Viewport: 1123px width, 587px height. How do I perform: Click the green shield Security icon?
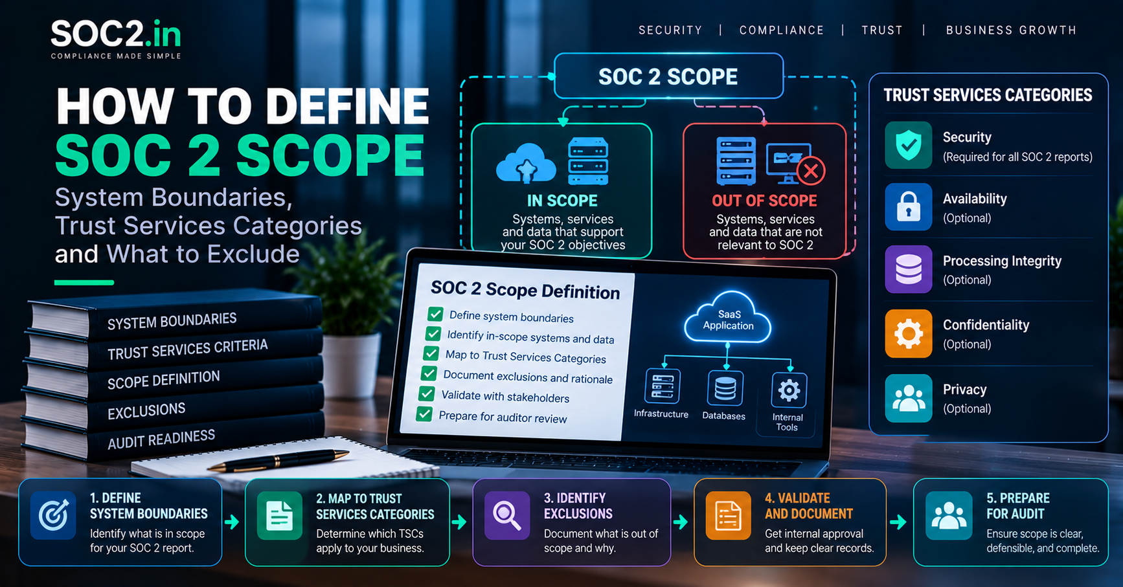(x=909, y=145)
